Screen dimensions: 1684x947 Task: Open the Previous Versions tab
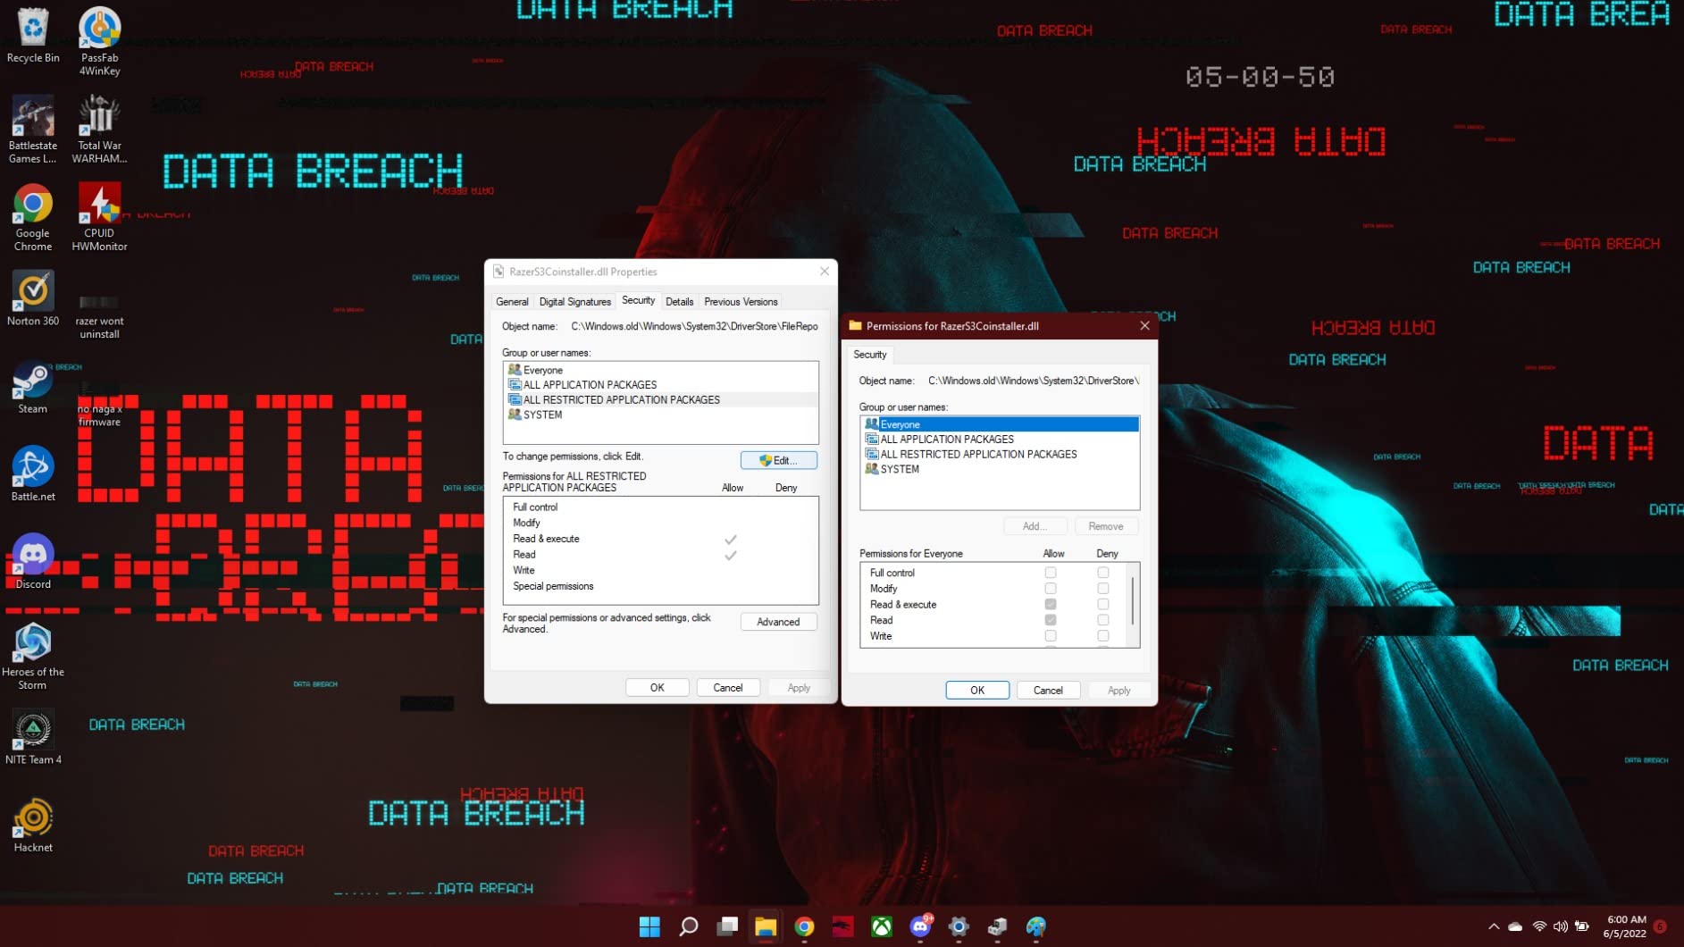741,302
